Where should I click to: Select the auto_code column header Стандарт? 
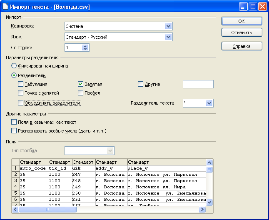(x=33, y=162)
